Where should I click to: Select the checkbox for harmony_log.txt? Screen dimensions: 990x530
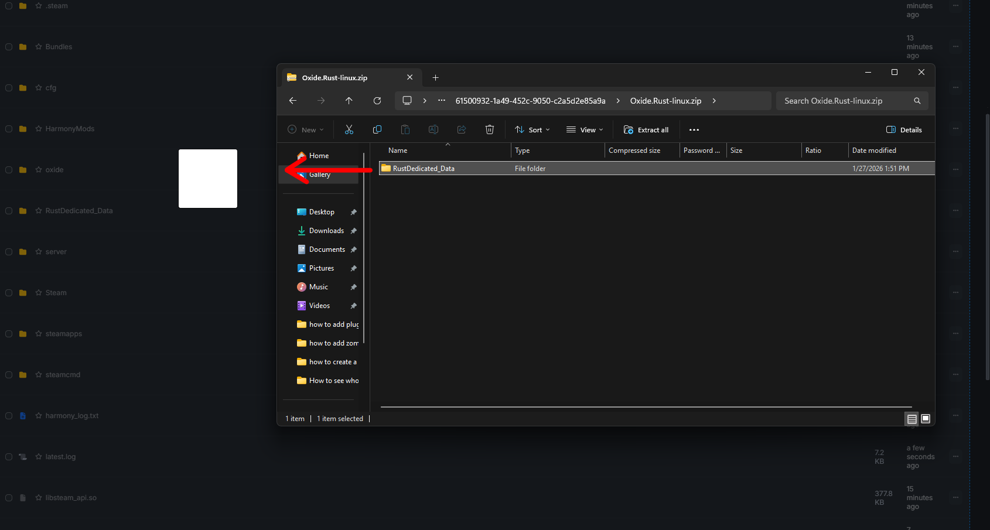[9, 416]
